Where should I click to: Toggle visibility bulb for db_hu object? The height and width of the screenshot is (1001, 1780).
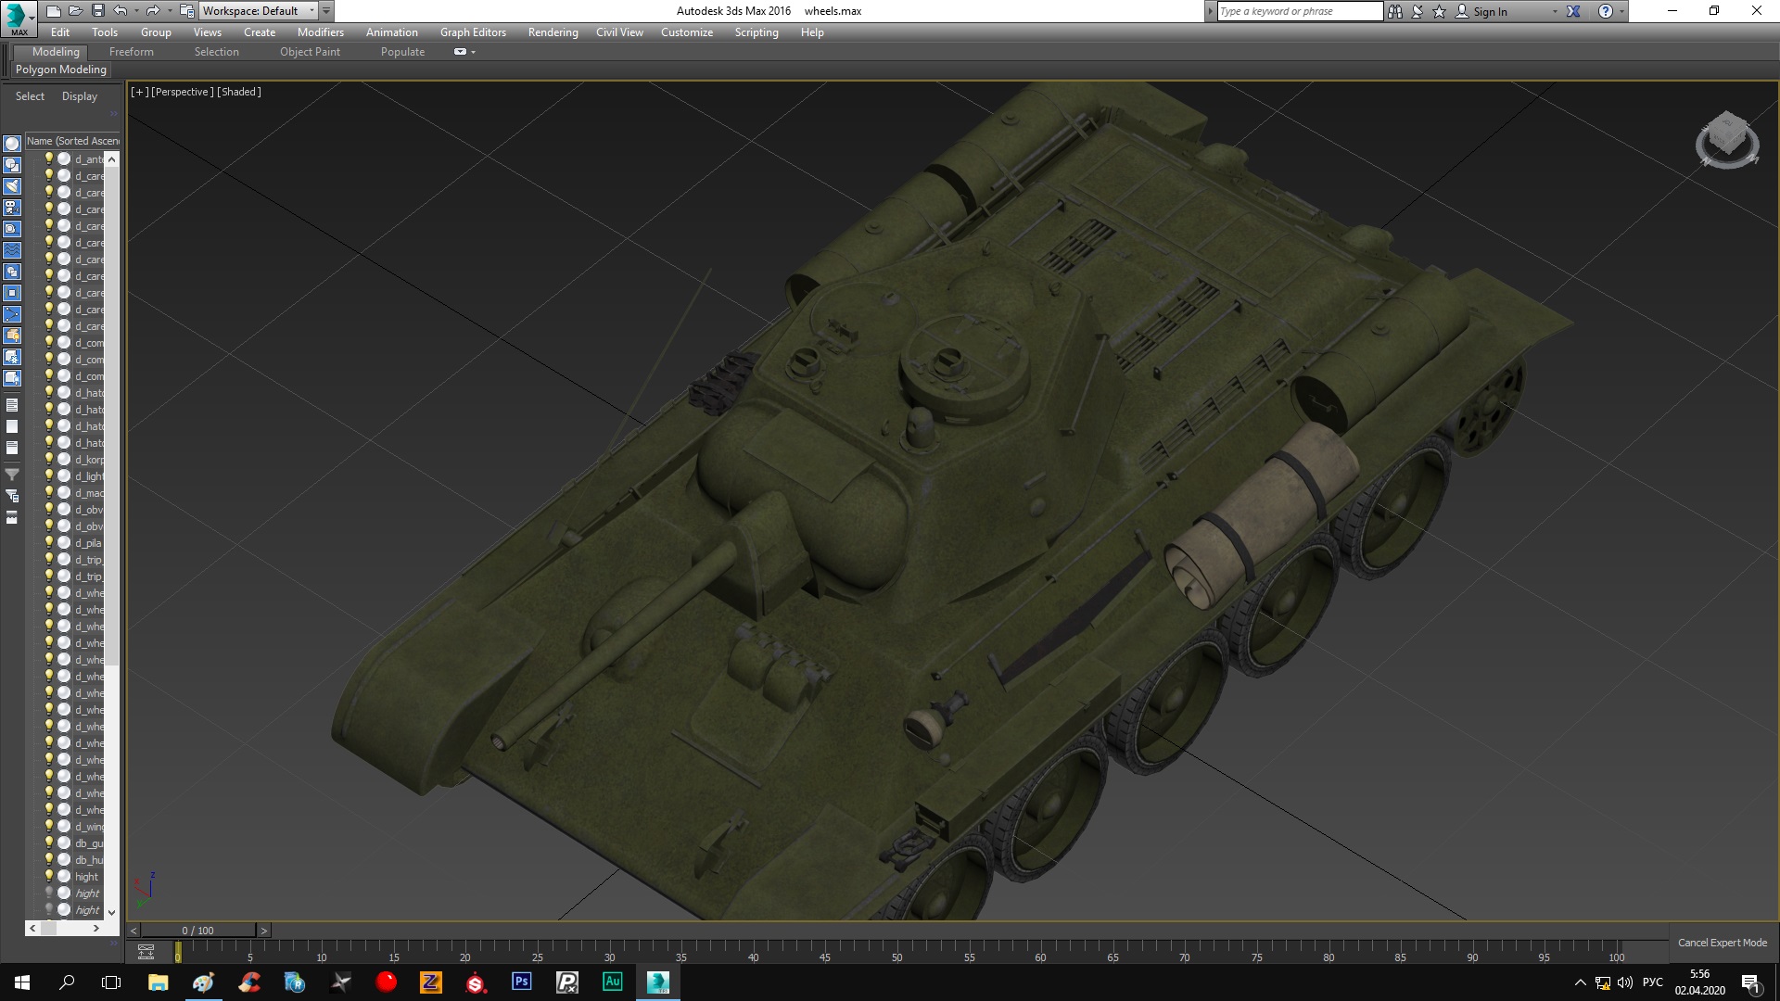49,859
